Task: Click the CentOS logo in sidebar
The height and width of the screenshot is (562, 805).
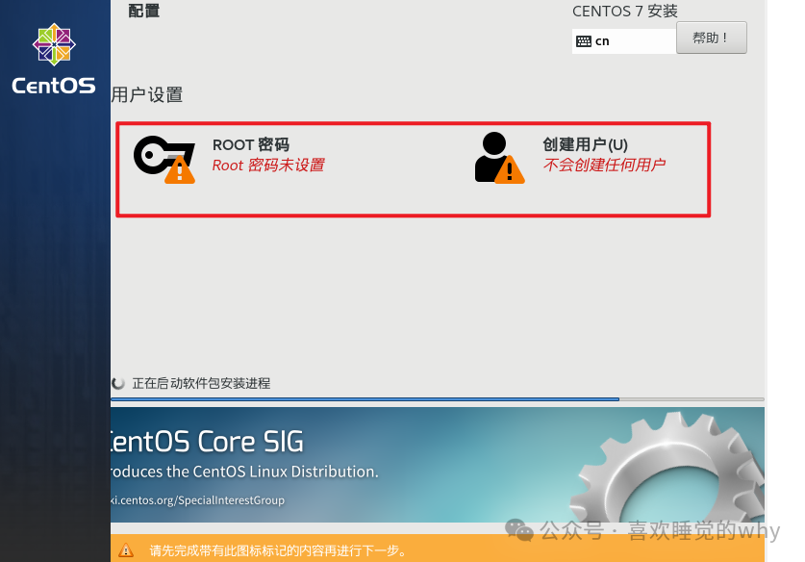Action: (54, 59)
